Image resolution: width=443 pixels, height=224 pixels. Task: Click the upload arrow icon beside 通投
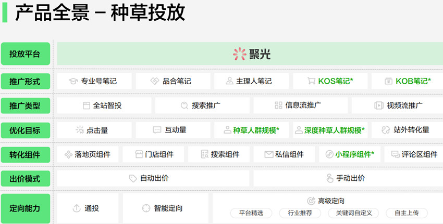point(77,208)
